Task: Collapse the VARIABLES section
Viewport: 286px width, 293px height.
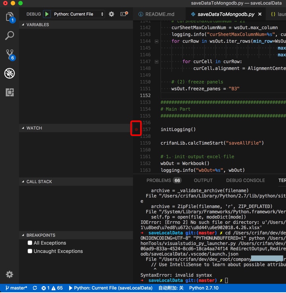Action: click(37, 25)
